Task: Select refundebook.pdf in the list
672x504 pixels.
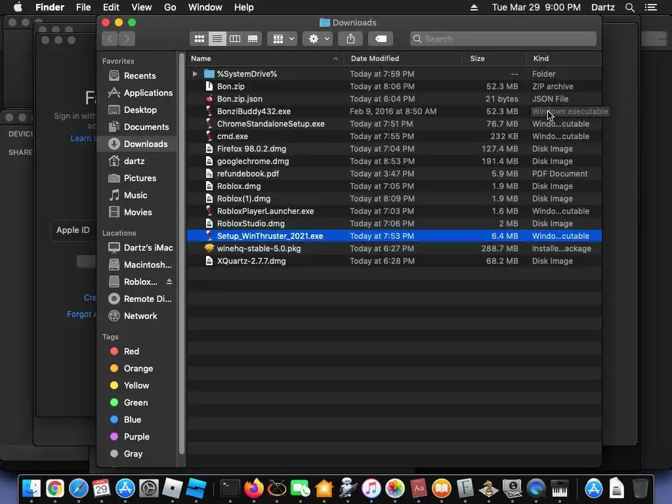Action: click(394, 173)
